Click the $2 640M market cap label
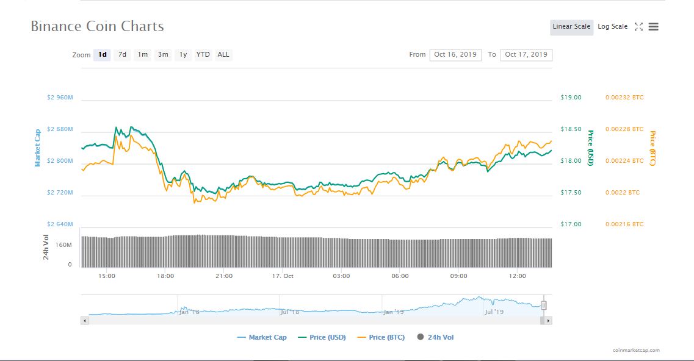 coord(60,224)
